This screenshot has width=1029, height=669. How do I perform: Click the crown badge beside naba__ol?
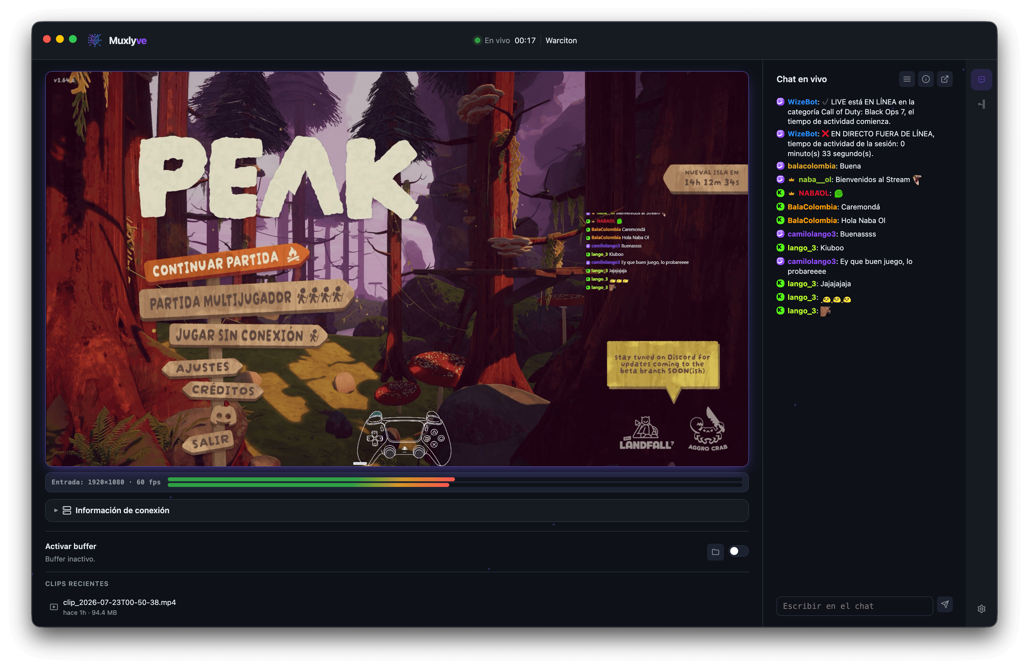click(x=791, y=180)
